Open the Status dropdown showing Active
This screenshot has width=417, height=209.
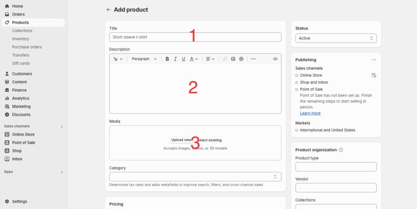(336, 38)
